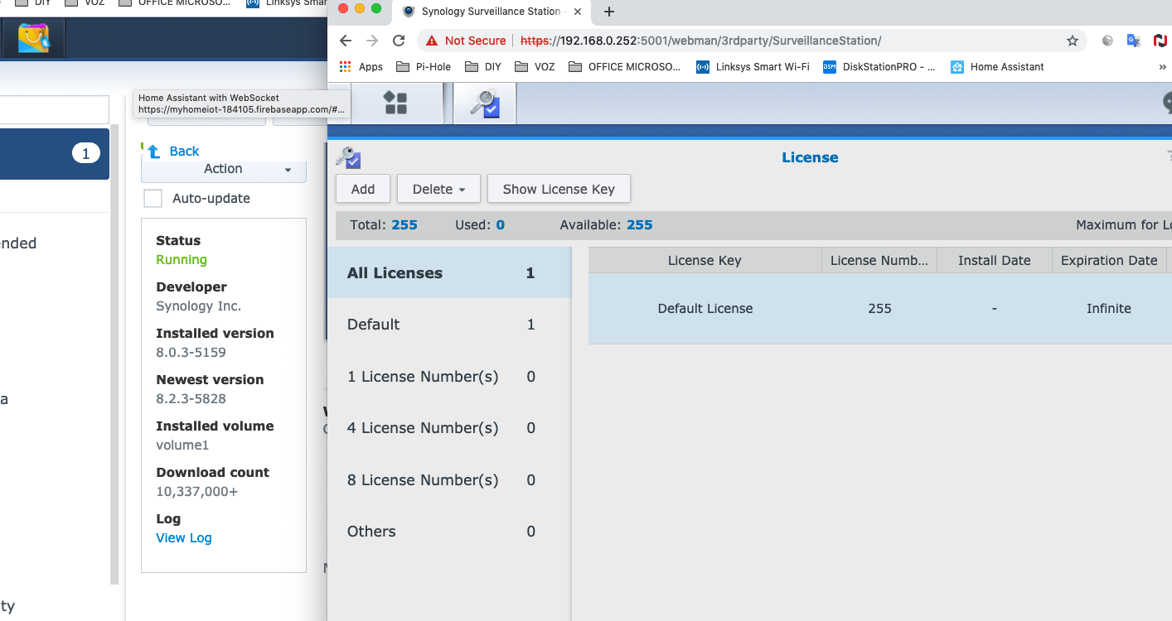This screenshot has width=1172, height=621.
Task: Click Used 0 value in summary bar
Action: [501, 225]
